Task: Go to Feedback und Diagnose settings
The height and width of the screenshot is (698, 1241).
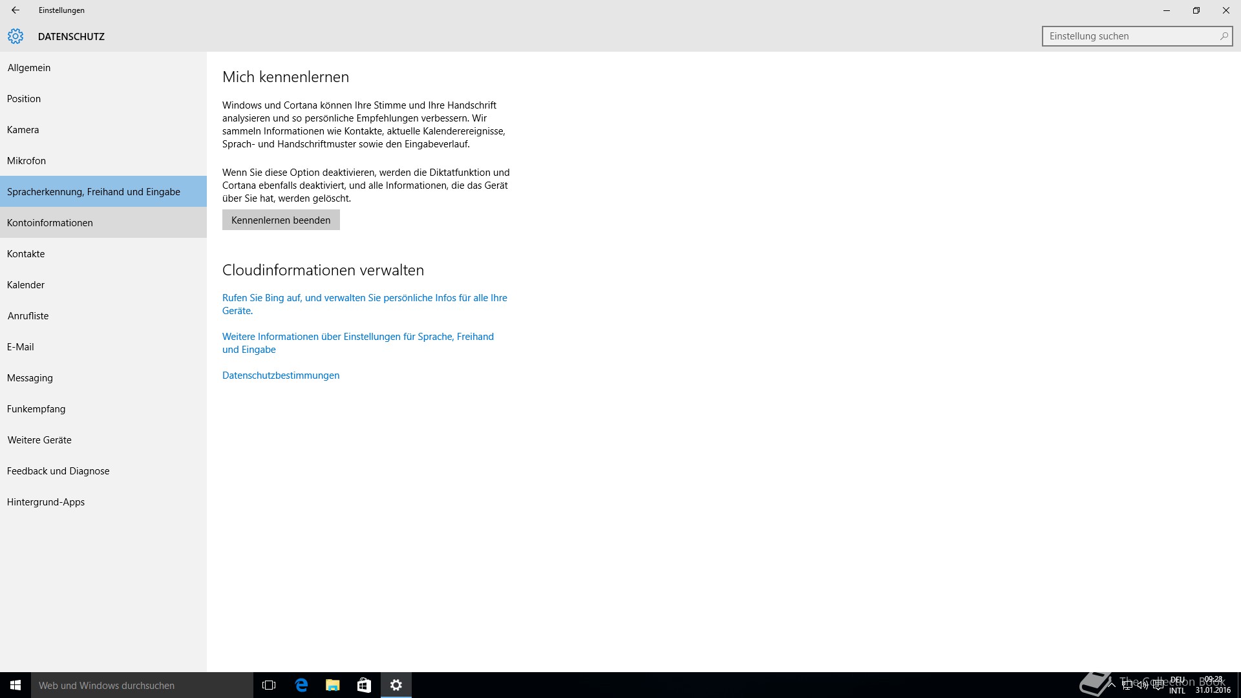Action: tap(58, 471)
